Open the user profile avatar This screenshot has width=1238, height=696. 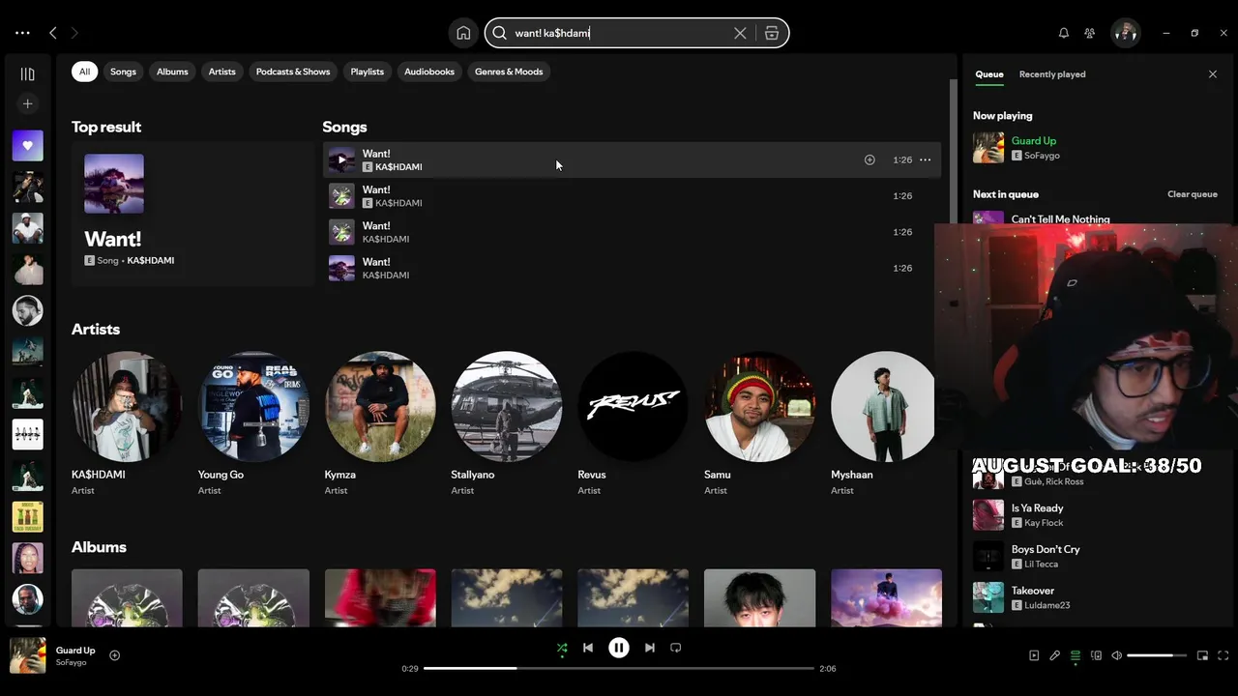tap(1125, 33)
